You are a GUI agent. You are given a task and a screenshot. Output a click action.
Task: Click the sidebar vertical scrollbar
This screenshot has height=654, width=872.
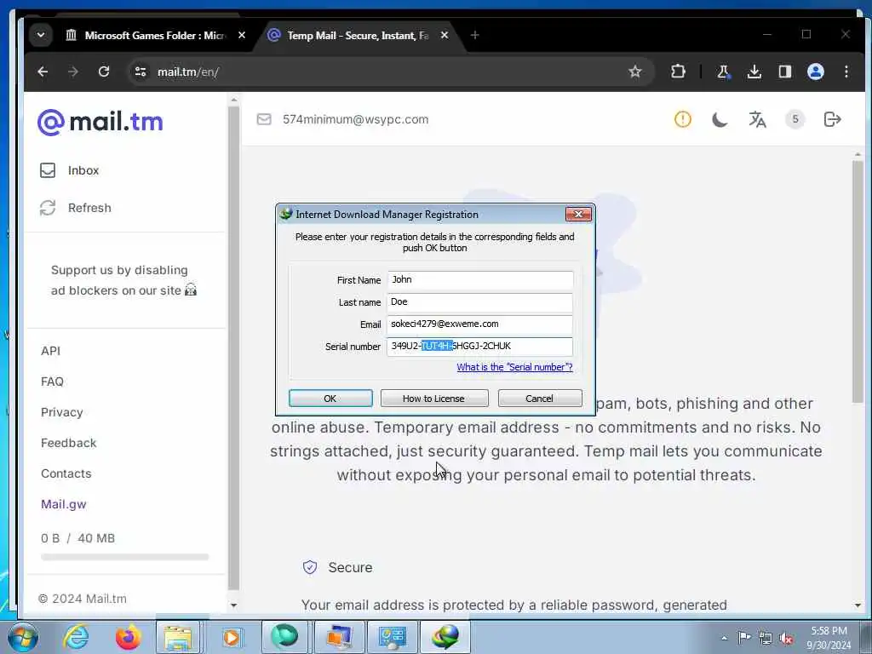tap(233, 347)
